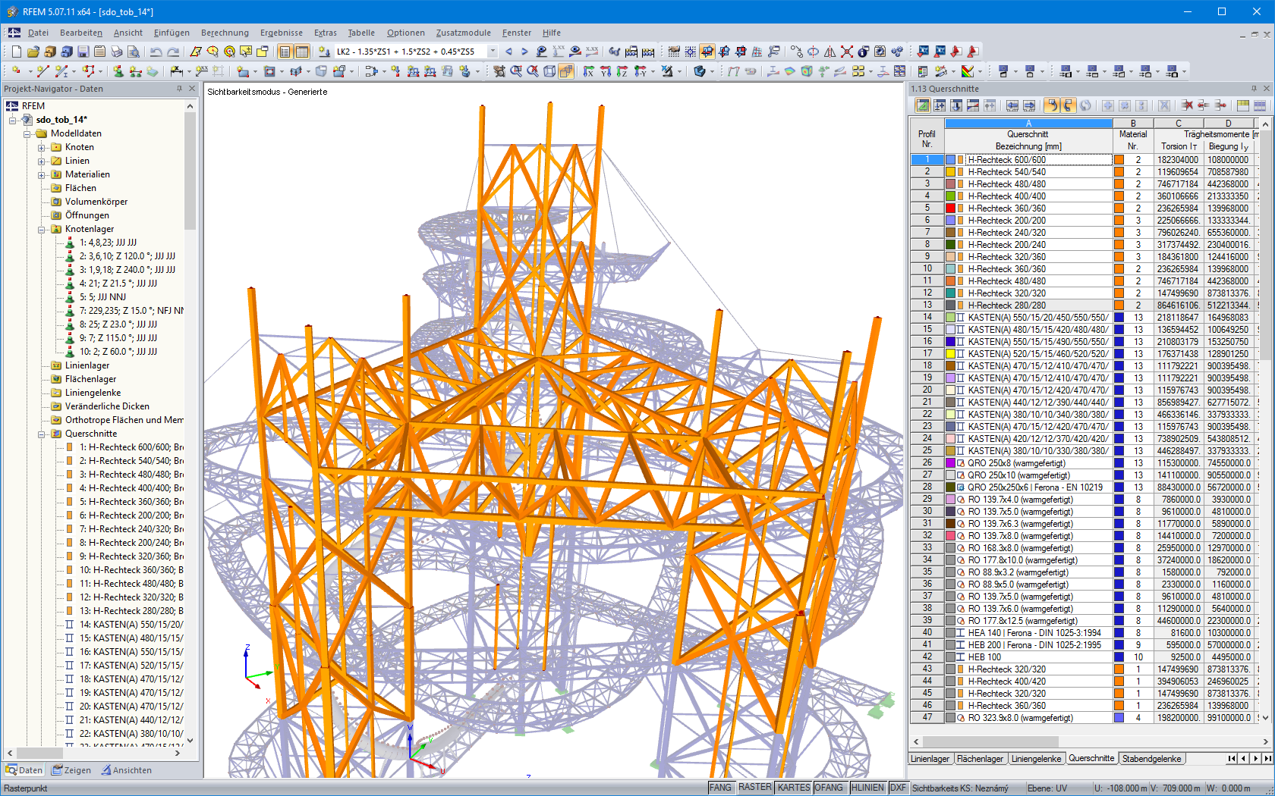1275x796 pixels.
Task: Open the Berechnung menu
Action: 225,33
